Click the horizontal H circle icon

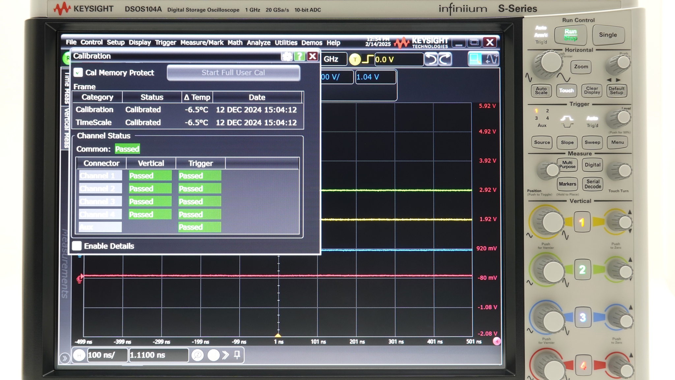coord(79,355)
